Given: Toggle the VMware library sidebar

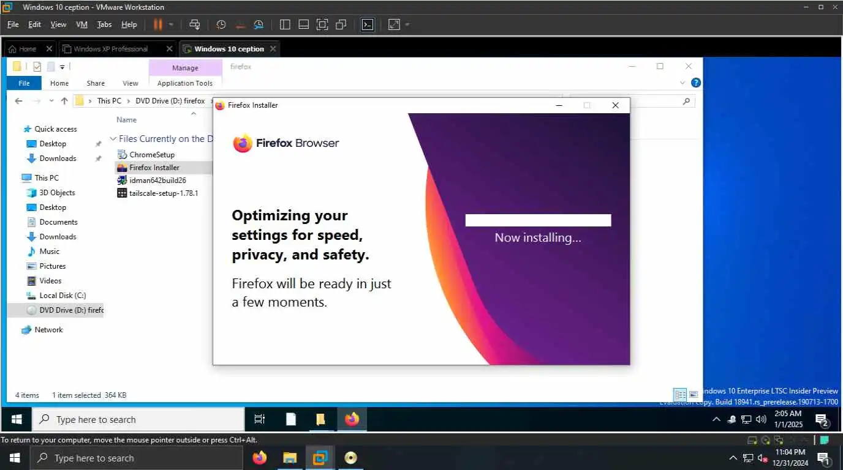Looking at the screenshot, I should (x=285, y=24).
